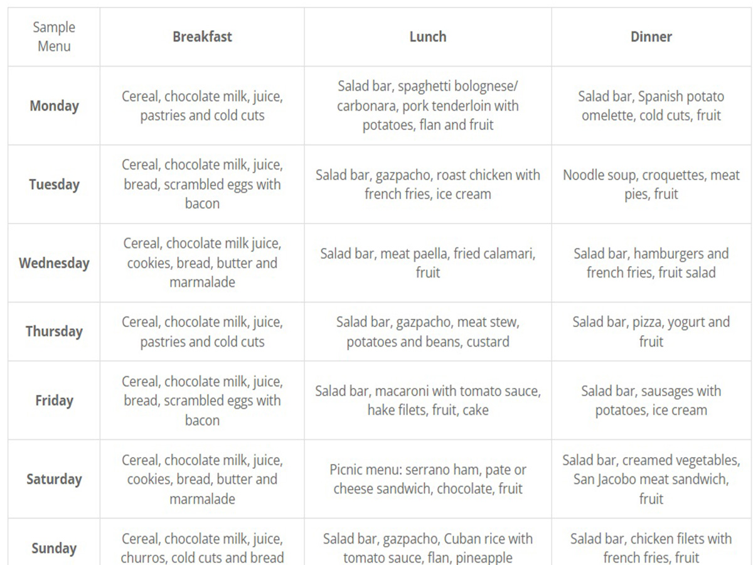Click Friday's macaroni with tomato sauce cell
Image resolution: width=753 pixels, height=565 pixels.
[x=428, y=401]
